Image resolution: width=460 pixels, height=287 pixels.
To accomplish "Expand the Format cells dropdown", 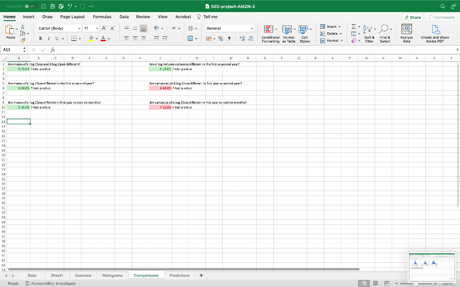I will (342, 41).
